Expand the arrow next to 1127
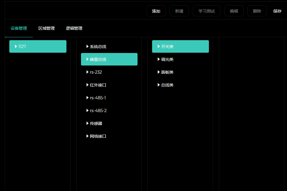The image size is (287, 191). coord(16,47)
